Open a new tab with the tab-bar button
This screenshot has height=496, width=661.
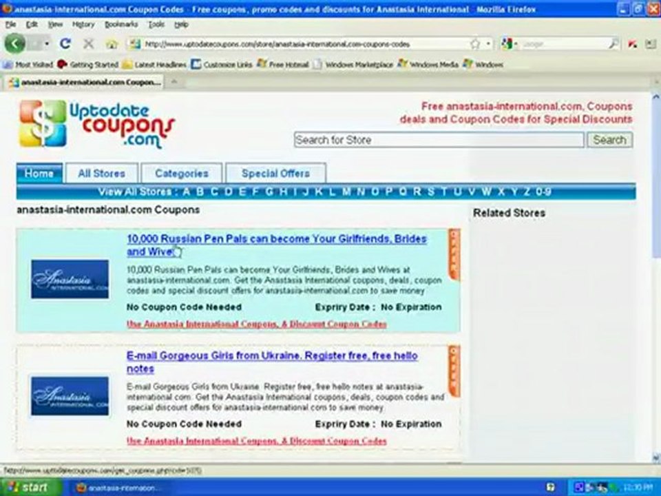(174, 82)
